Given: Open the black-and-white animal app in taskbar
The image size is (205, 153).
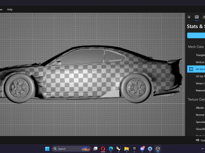Looking at the screenshot, I should coord(119,149).
